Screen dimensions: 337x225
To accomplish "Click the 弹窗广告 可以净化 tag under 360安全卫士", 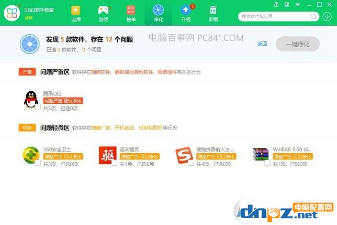I will tap(63, 156).
